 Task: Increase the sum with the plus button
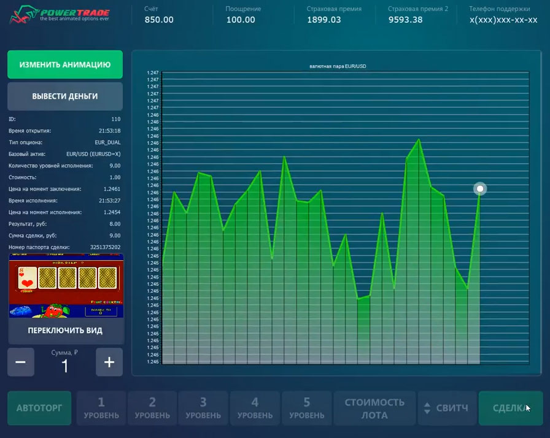click(109, 362)
